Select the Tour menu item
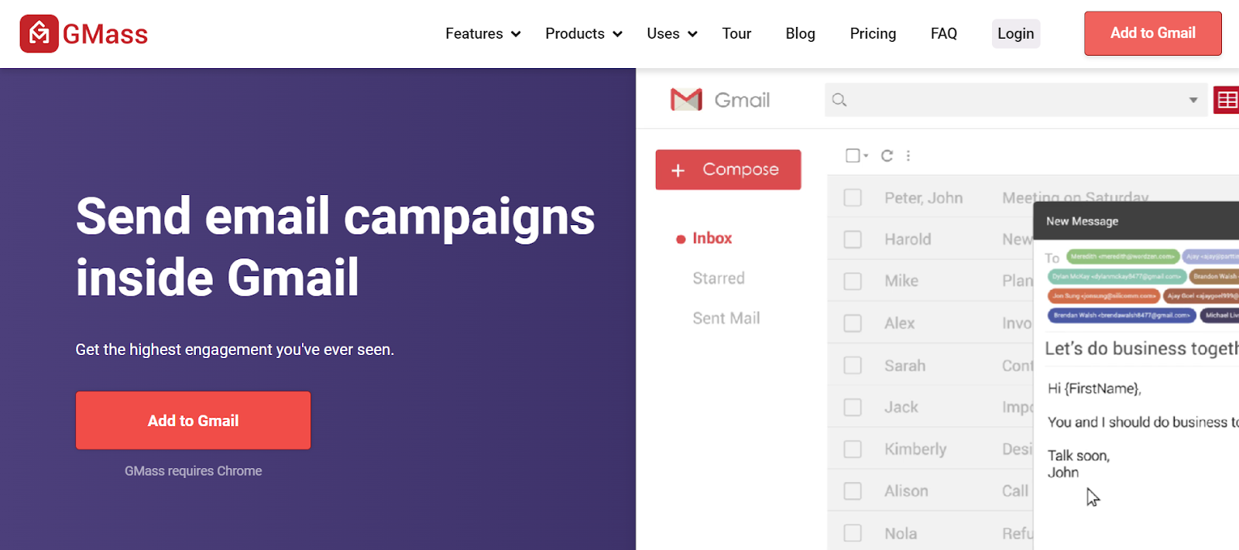 pyautogui.click(x=736, y=33)
